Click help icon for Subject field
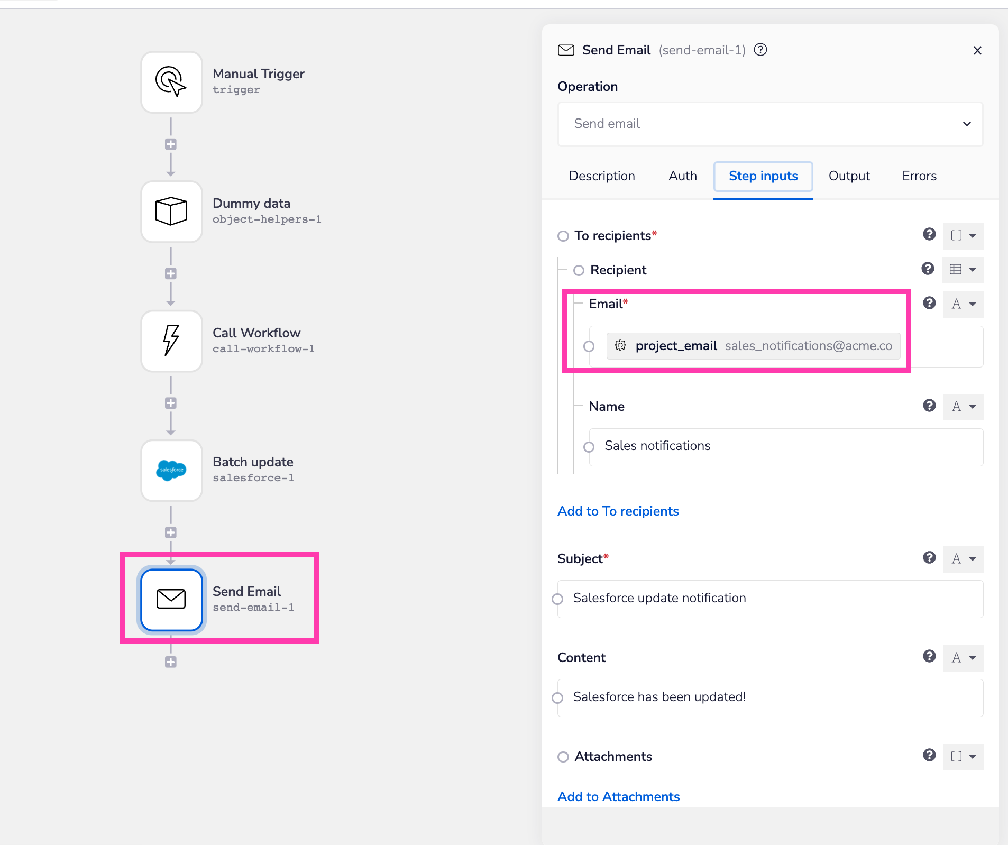This screenshot has width=1008, height=845. click(x=929, y=558)
